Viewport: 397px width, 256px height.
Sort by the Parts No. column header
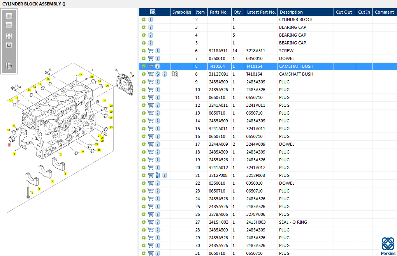coord(219,12)
